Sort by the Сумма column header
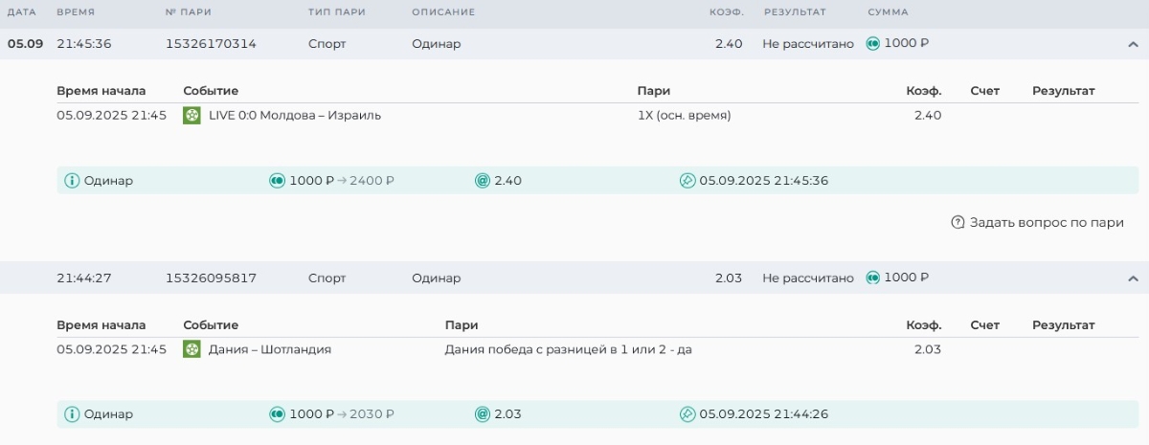This screenshot has width=1149, height=445. point(888,12)
